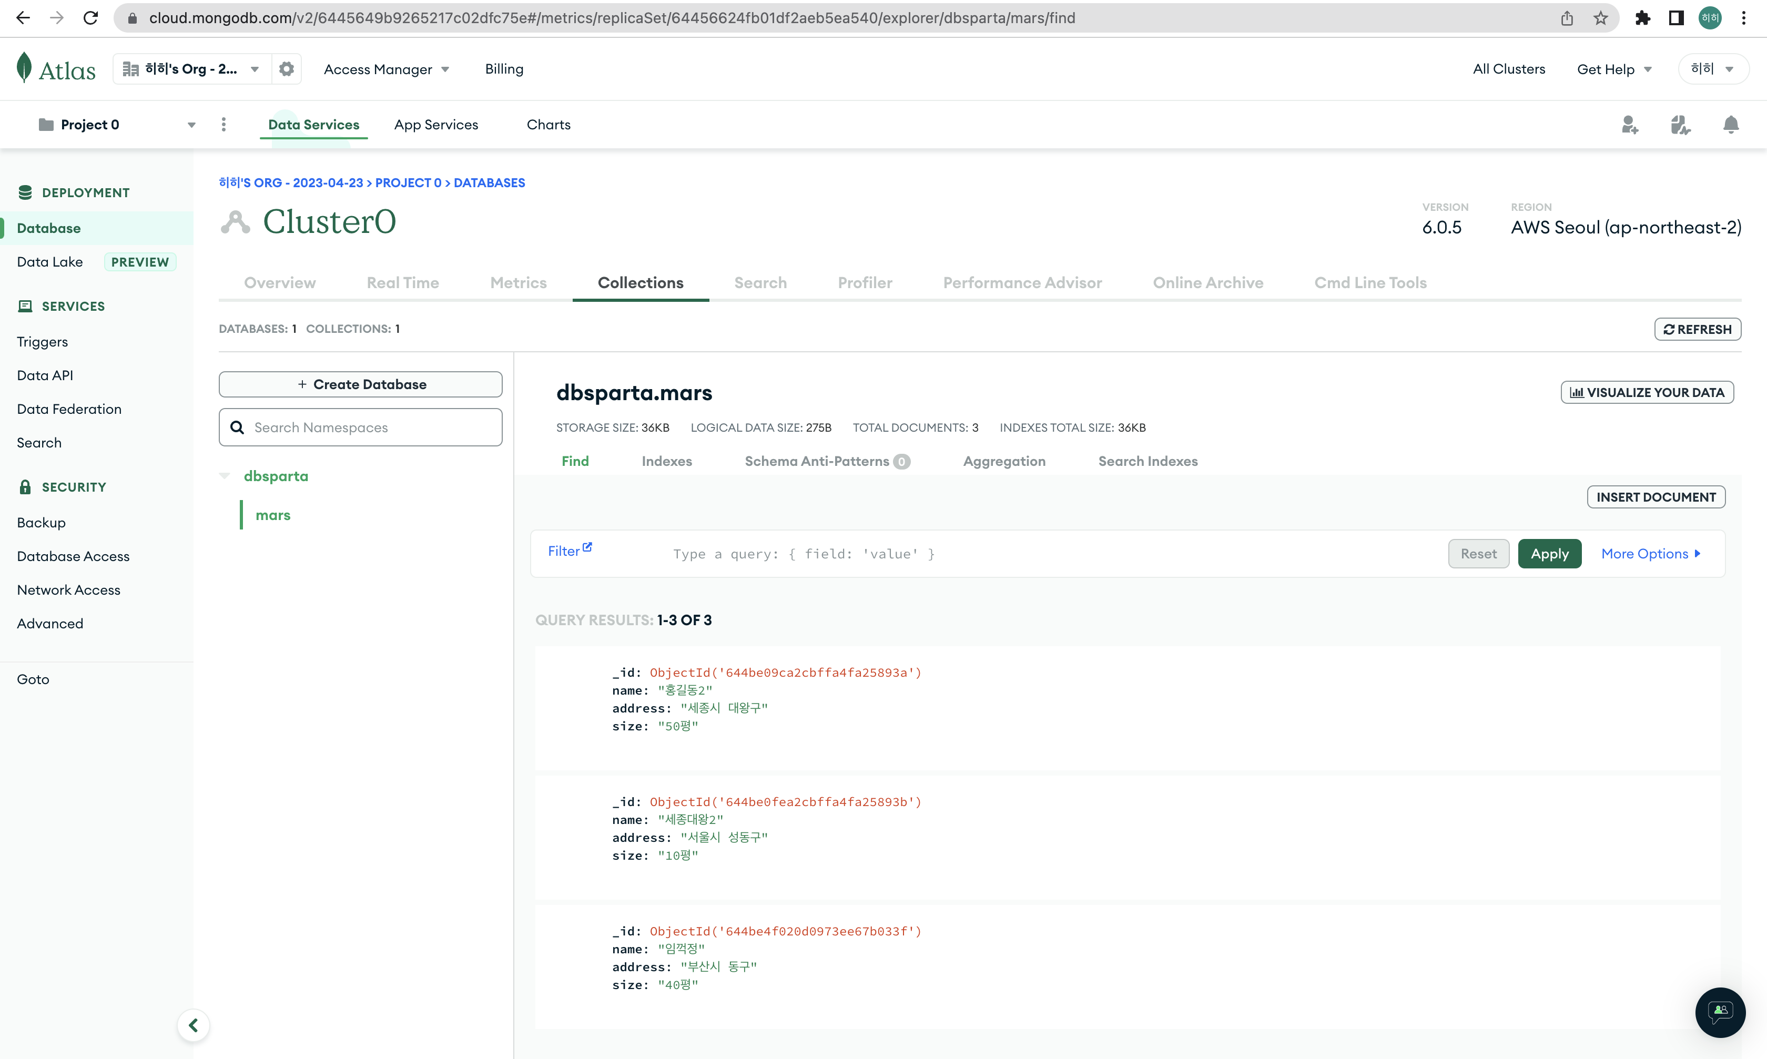Click Goto in the sidebar
Screen dimensions: 1767x1059
coord(33,679)
